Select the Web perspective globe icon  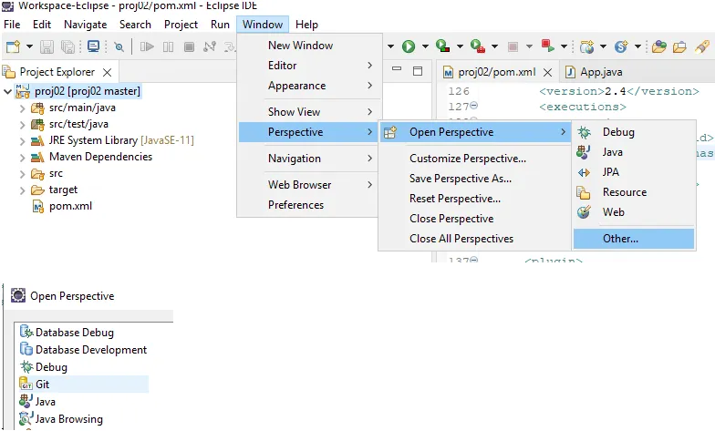pos(584,212)
